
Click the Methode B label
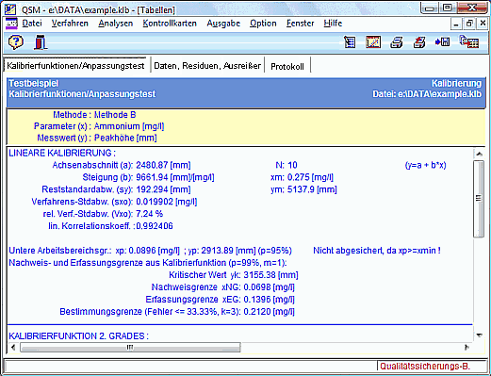point(115,115)
